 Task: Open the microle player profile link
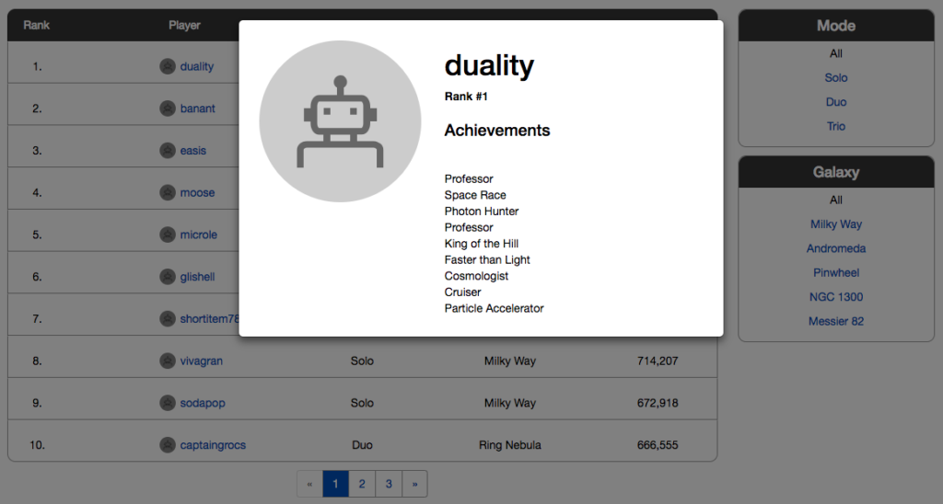click(x=199, y=235)
